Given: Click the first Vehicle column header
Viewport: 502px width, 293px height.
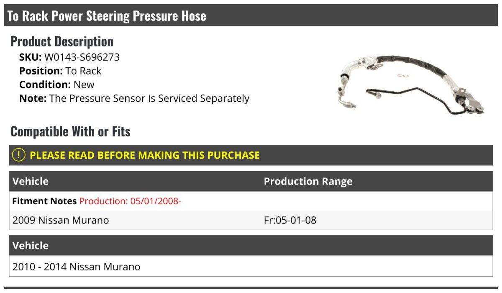Looking at the screenshot, I should [31, 181].
